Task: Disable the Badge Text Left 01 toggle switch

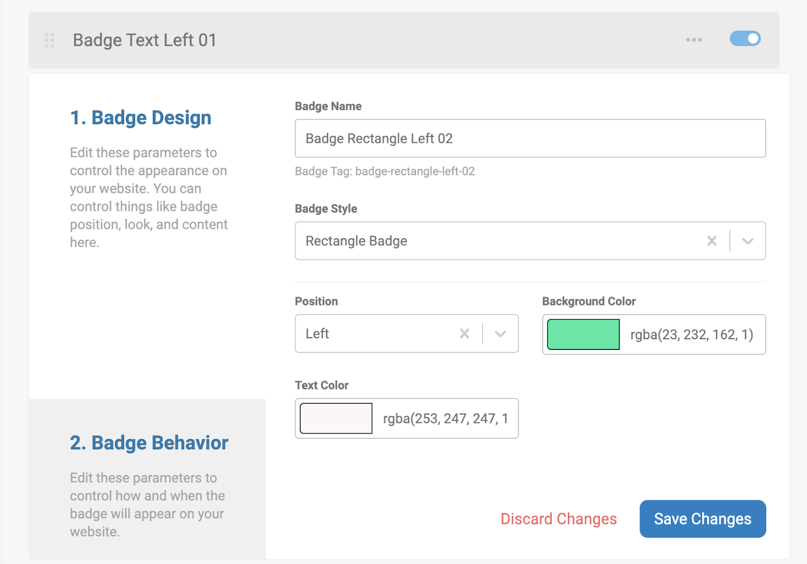Action: [745, 38]
